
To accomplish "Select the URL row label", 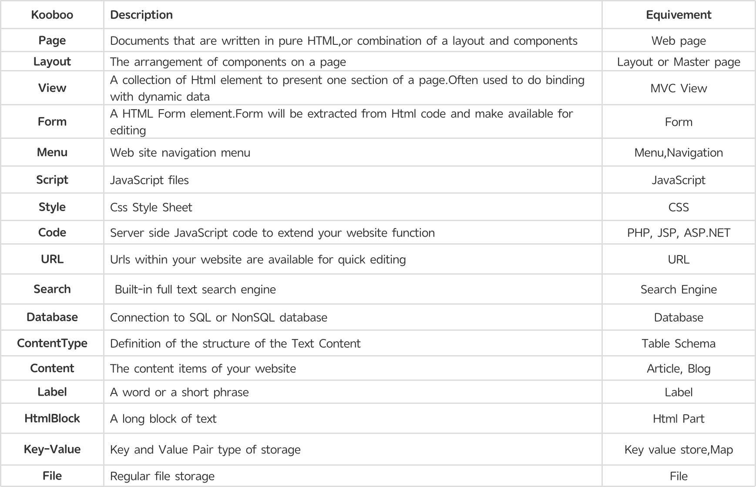I will (x=52, y=259).
